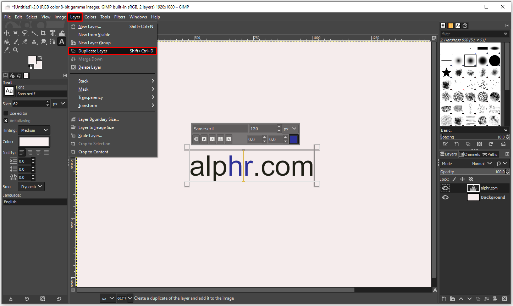513x306 pixels.
Task: Choose Duplicate Layer from the Layer menu
Action: click(x=112, y=51)
